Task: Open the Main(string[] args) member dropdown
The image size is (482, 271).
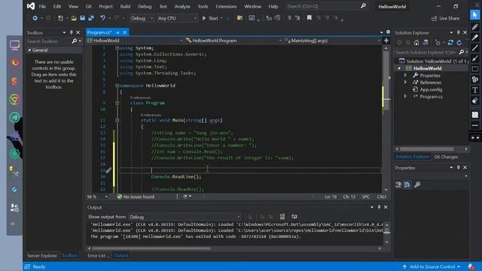Action: [x=332, y=41]
